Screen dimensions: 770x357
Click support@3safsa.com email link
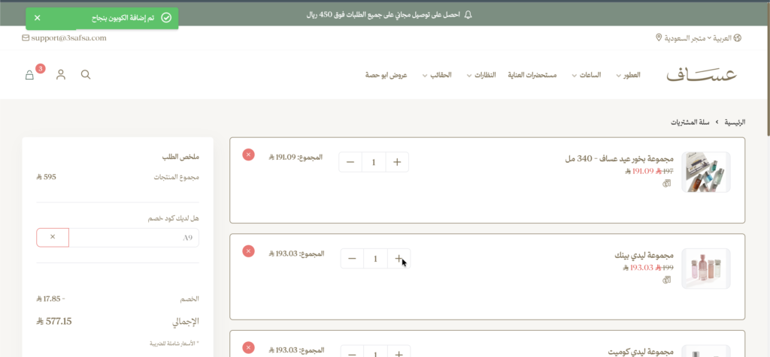pyautogui.click(x=68, y=37)
